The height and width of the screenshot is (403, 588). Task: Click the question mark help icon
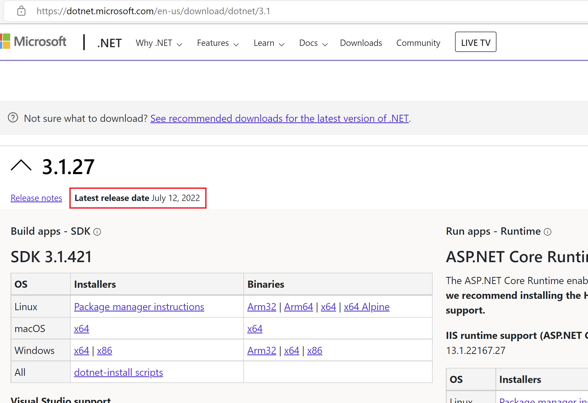pyautogui.click(x=13, y=118)
